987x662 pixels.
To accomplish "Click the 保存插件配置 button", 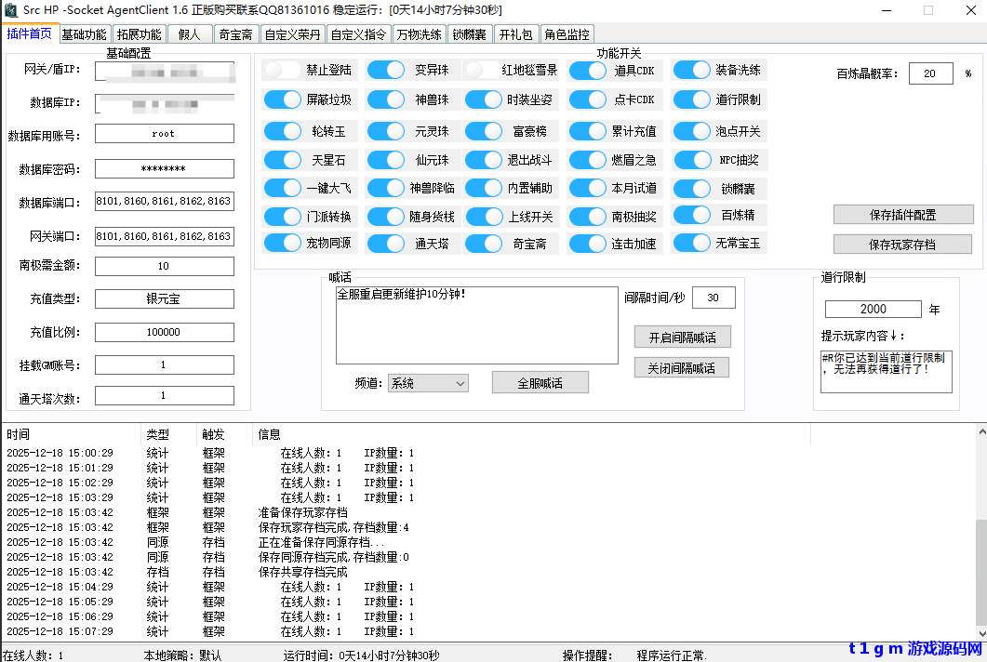I will (x=902, y=214).
